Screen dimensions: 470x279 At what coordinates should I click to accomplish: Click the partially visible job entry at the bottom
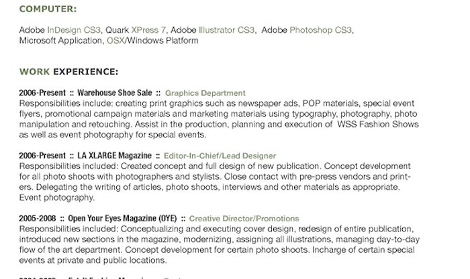102,277
